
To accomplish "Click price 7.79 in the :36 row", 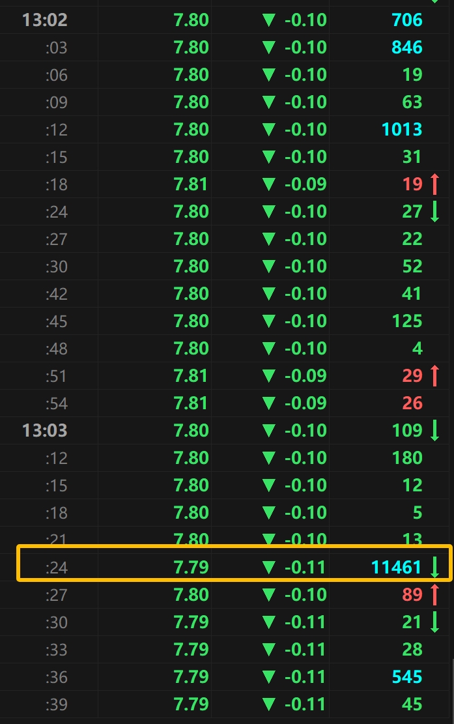I will pyautogui.click(x=191, y=677).
